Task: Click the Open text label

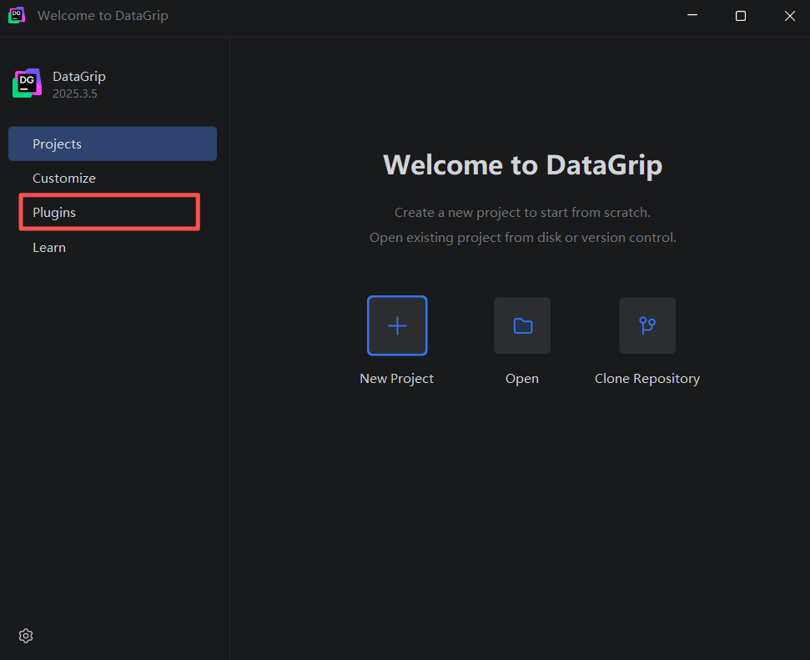Action: click(521, 379)
